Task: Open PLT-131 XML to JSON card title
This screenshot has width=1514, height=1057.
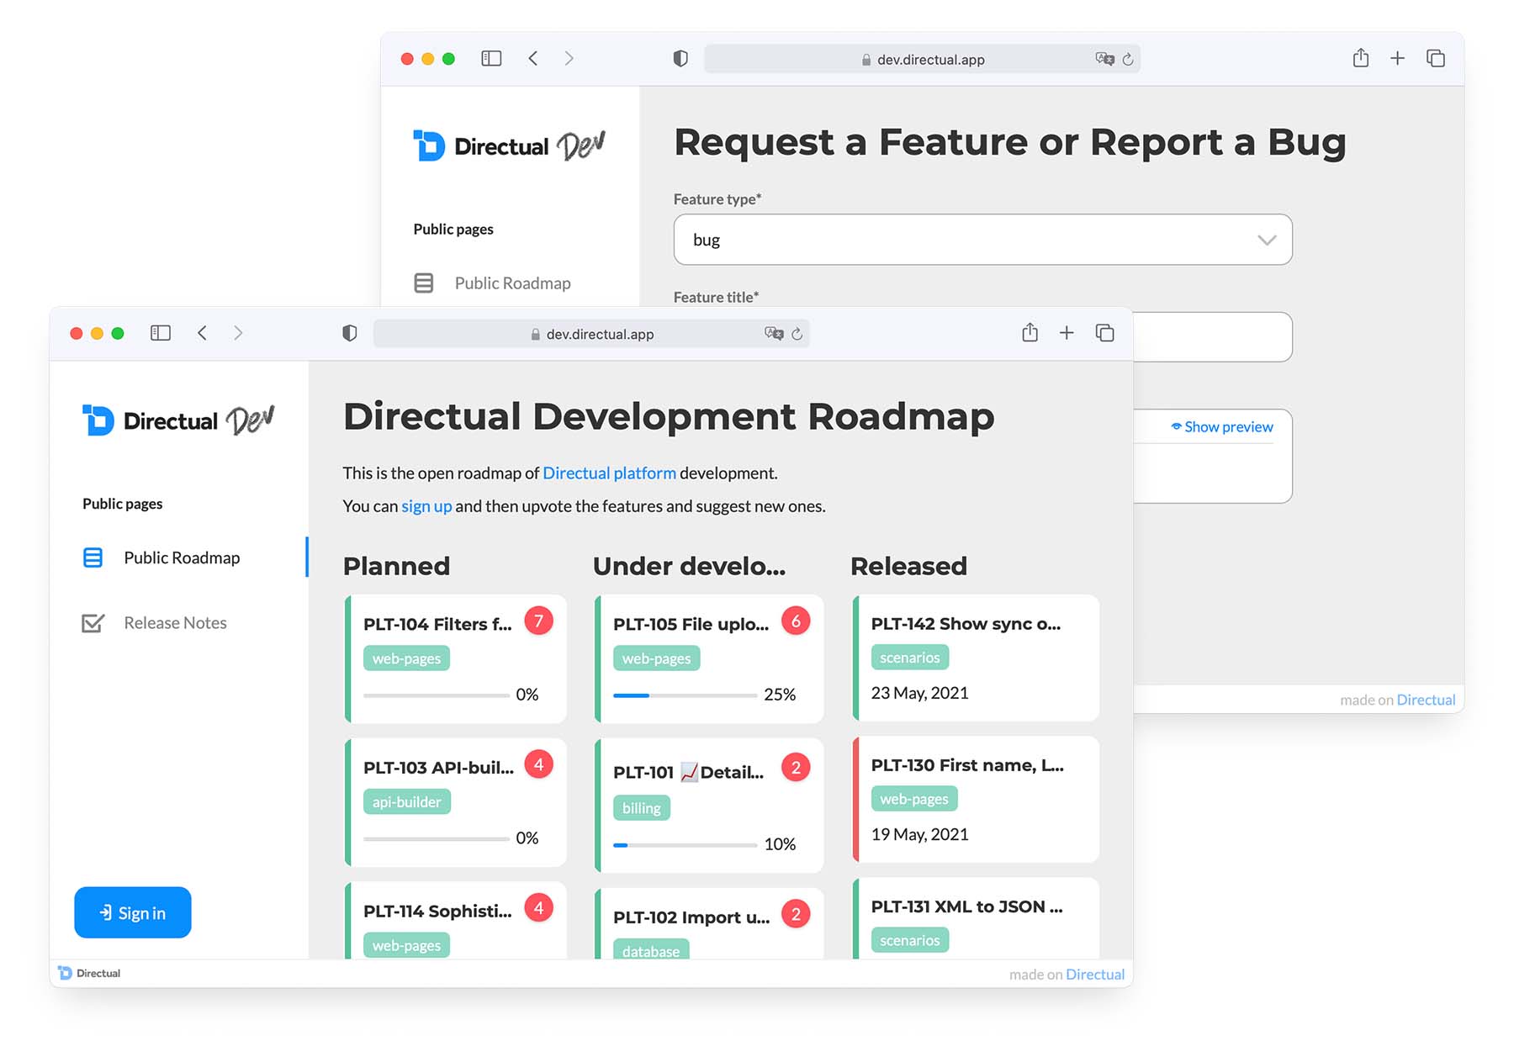Action: tap(967, 906)
